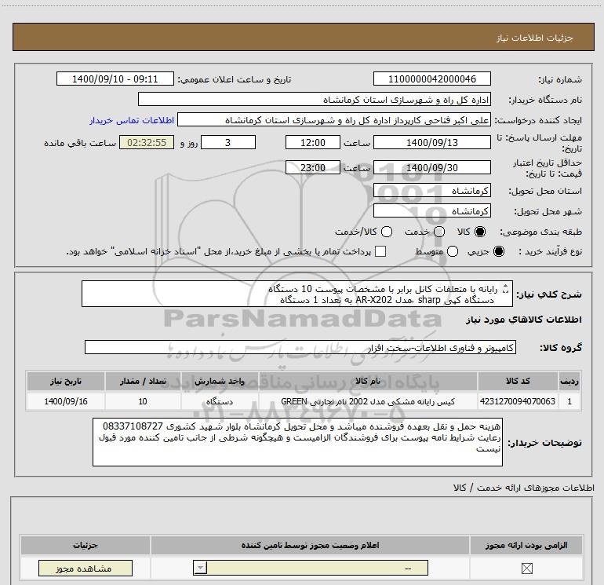Click row number 1 cell
Image resolution: width=604 pixels, height=585 pixels.
(x=569, y=401)
